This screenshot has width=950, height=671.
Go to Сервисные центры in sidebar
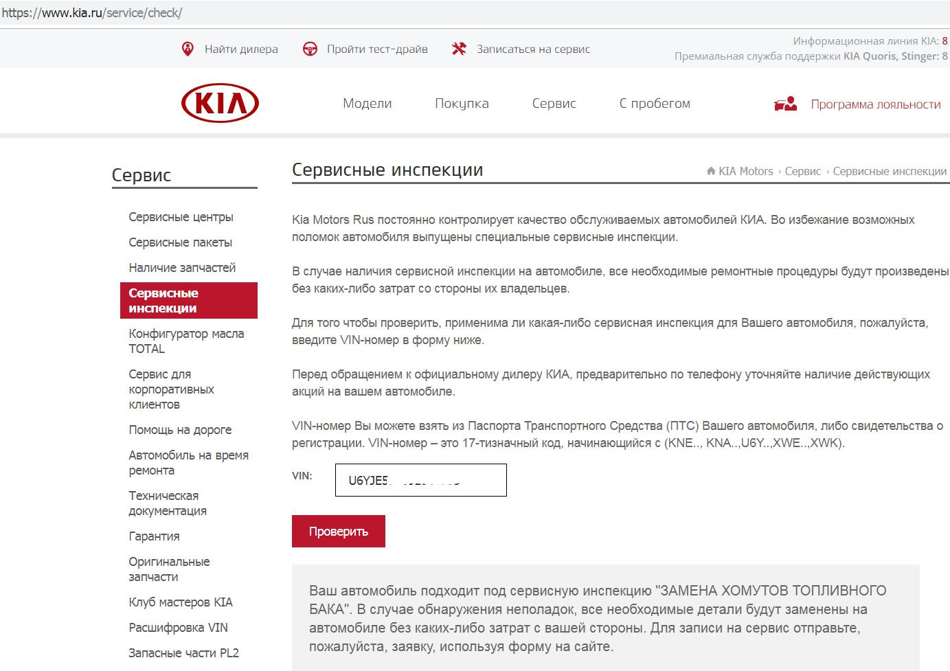[x=181, y=217]
